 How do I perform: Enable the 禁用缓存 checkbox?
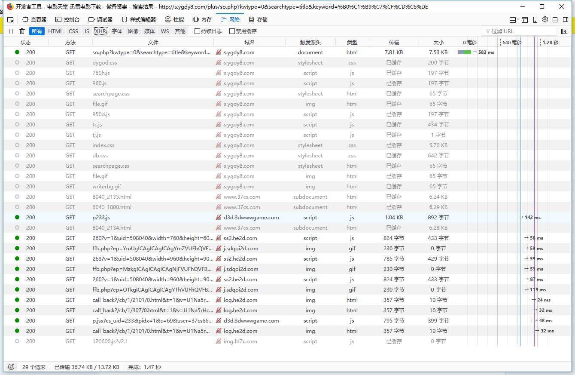coord(232,31)
